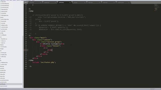
Task: Click the sidebar vertical scrollbar
Action: click(23, 61)
